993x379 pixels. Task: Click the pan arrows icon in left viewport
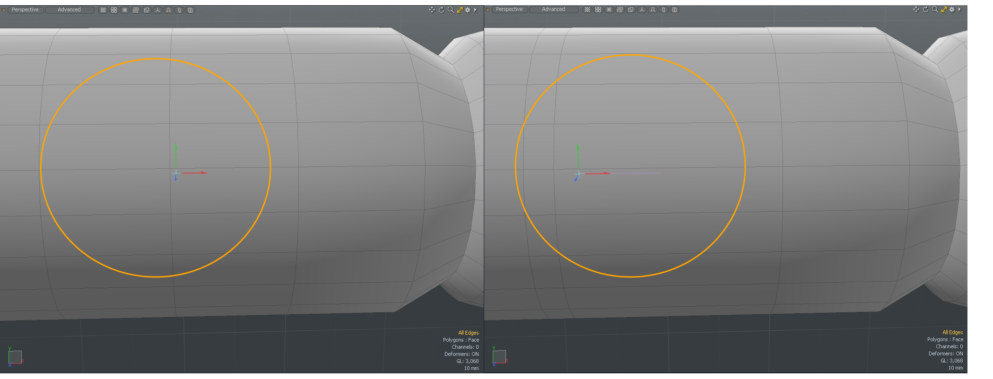432,10
